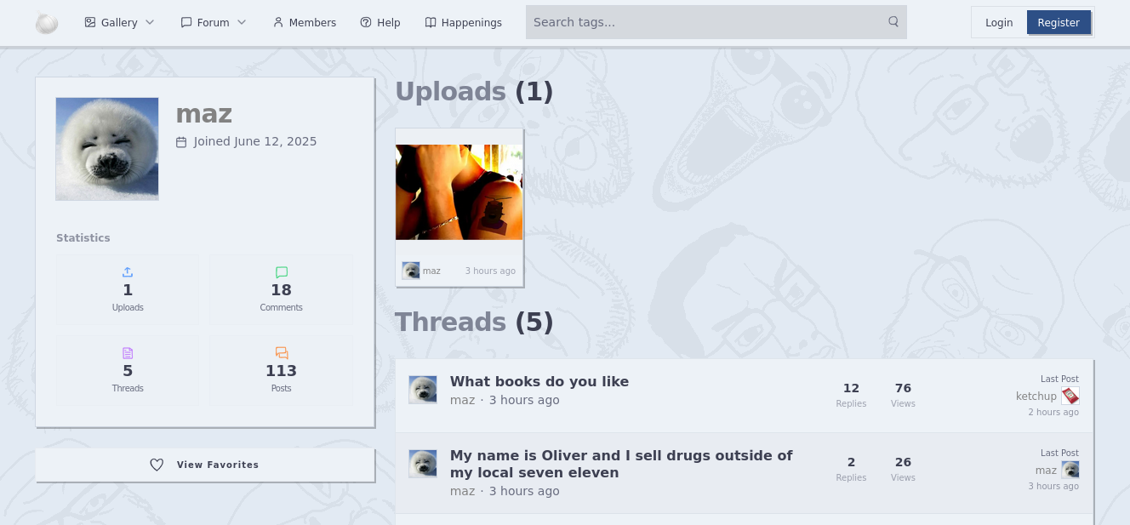Click the Register button
This screenshot has height=525, width=1130.
point(1059,23)
